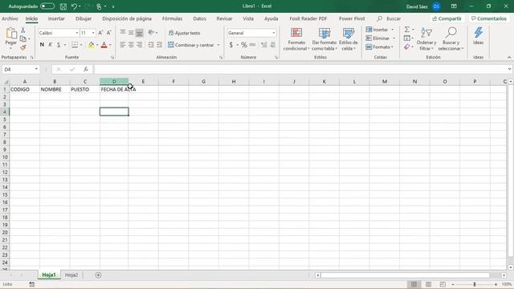This screenshot has height=289, width=514.
Task: Switch to the Fórmulas tab
Action: 172,18
